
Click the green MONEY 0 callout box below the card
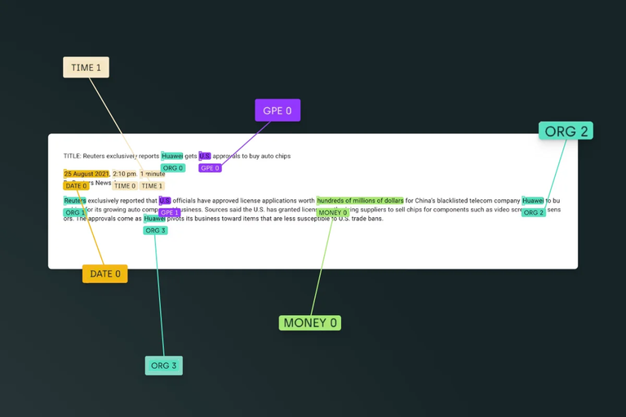tap(310, 322)
